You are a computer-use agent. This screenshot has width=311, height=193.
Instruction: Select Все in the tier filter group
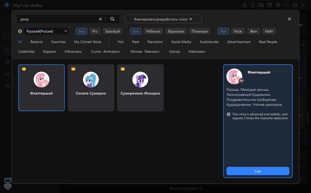click(x=81, y=31)
